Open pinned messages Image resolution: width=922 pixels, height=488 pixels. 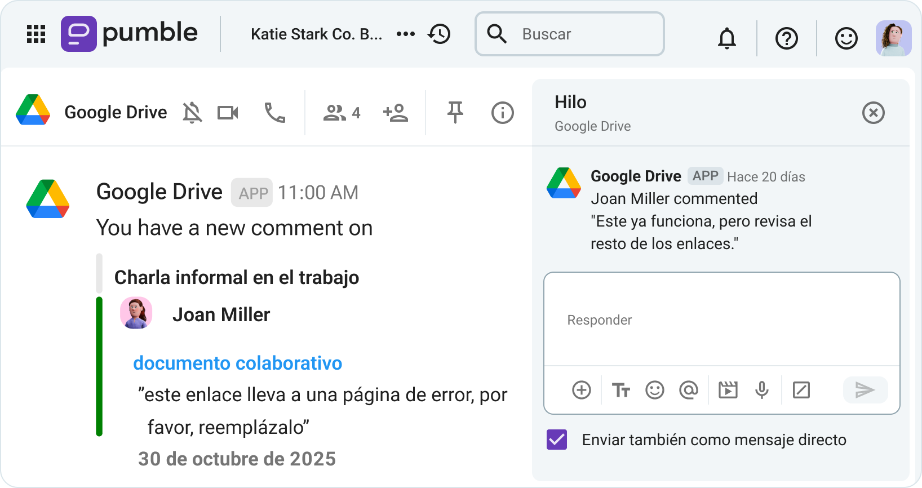coord(455,113)
